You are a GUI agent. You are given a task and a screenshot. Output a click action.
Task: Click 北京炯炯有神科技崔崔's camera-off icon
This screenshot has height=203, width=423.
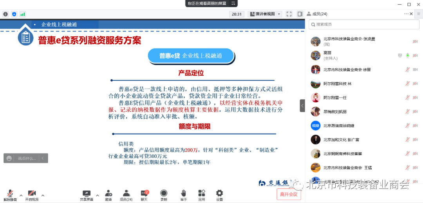(x=415, y=153)
